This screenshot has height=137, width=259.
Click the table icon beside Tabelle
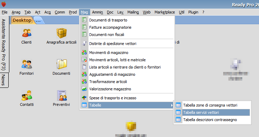(x=84, y=105)
